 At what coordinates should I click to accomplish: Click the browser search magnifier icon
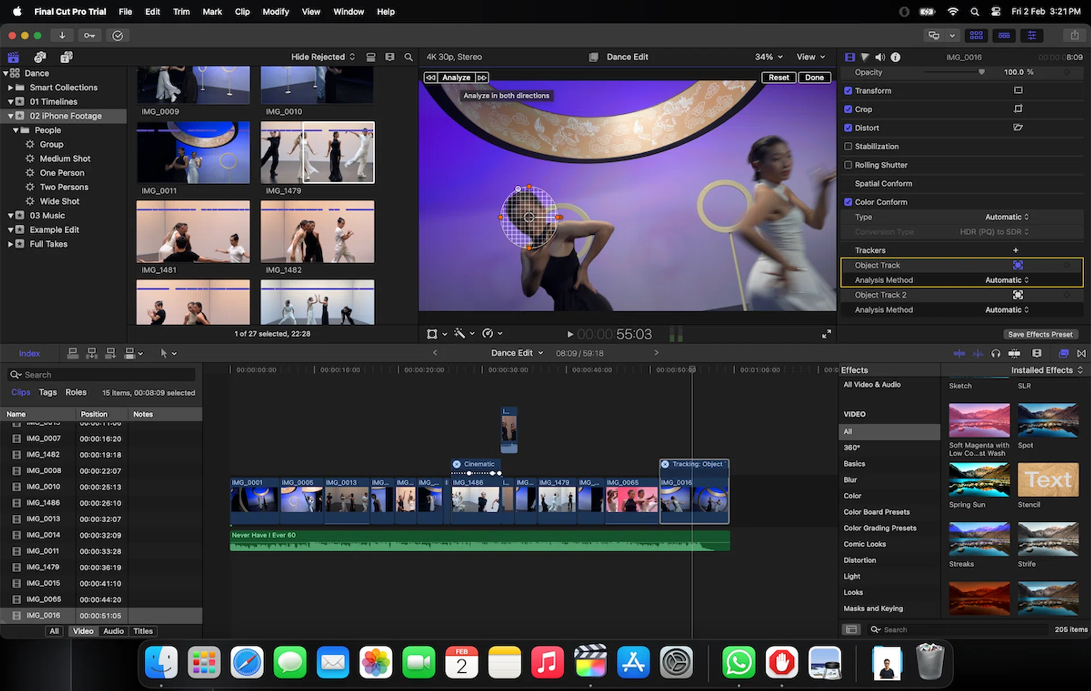408,57
